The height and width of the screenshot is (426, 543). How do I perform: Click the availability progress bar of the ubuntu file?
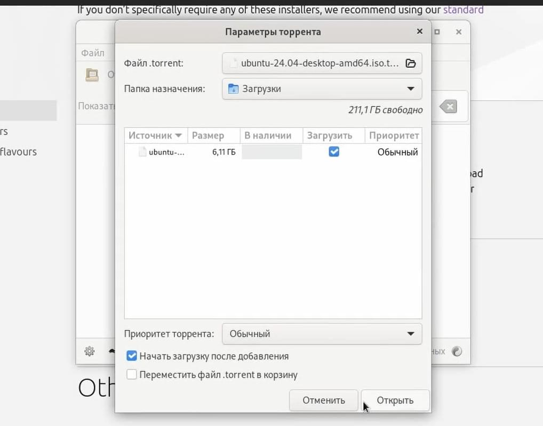click(x=272, y=152)
